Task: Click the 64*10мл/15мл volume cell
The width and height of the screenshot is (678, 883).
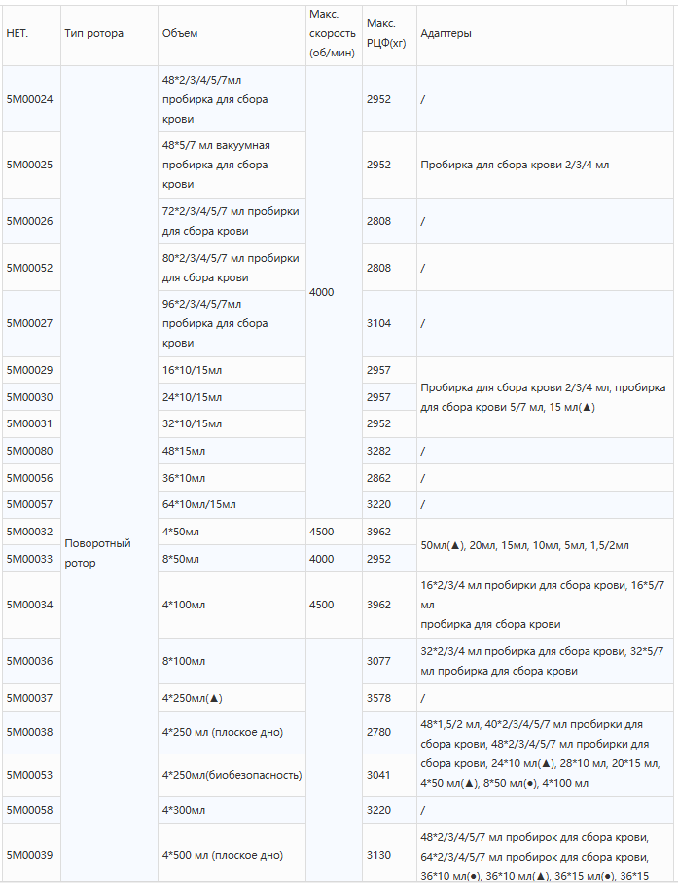Action: [x=232, y=504]
